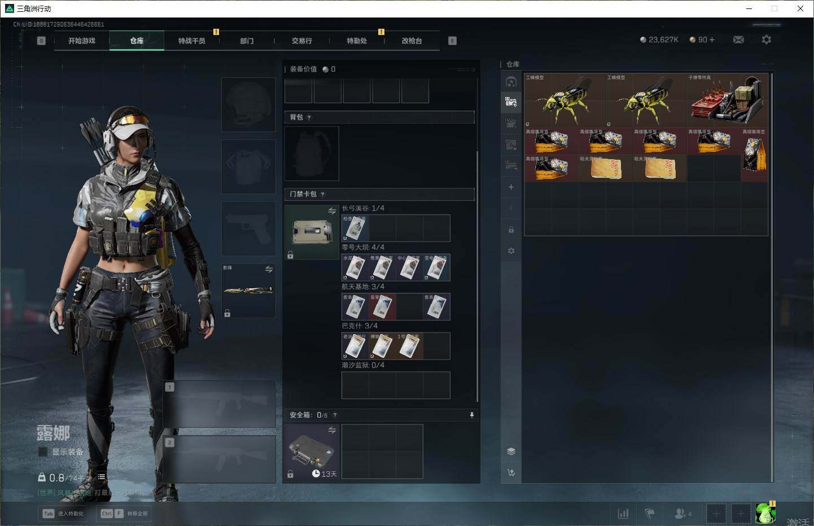This screenshot has width=814, height=526.
Task: Go to the 部门 tab
Action: 247,41
